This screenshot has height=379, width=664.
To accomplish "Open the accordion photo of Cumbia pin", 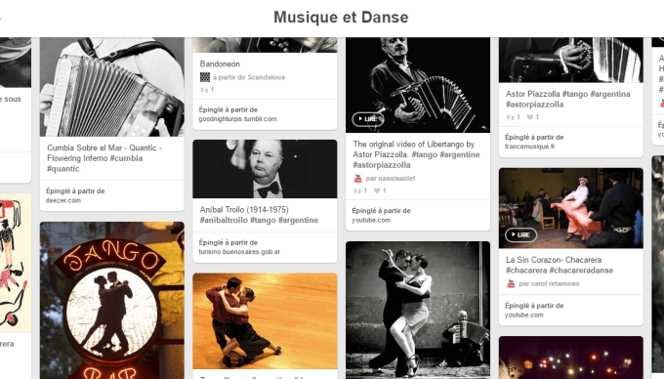I will pyautogui.click(x=111, y=87).
